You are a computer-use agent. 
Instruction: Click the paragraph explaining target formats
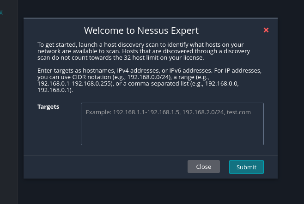pyautogui.click(x=149, y=80)
